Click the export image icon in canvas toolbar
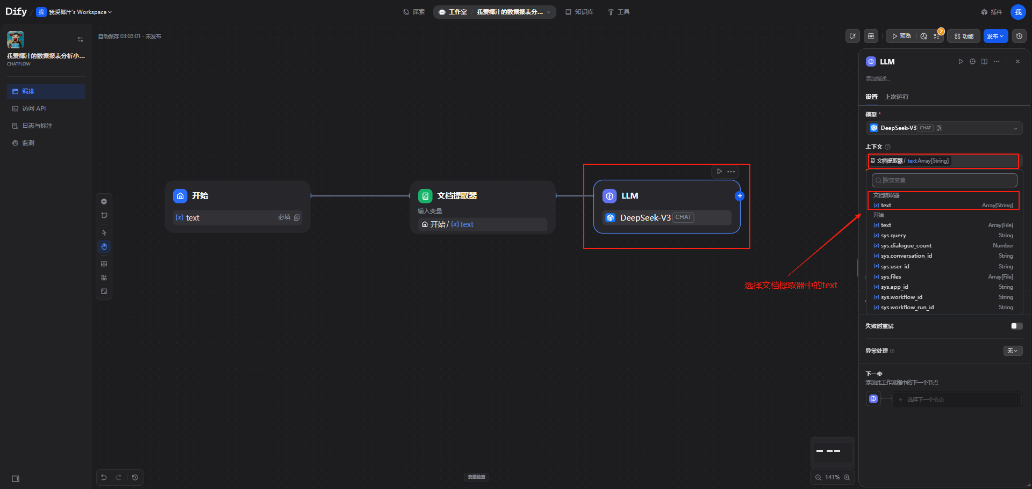Image resolution: width=1032 pixels, height=489 pixels. pyautogui.click(x=104, y=264)
